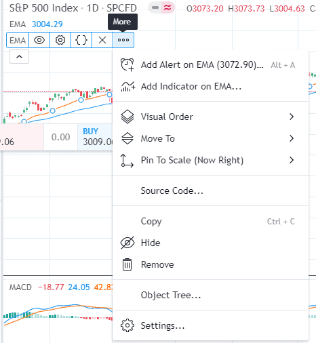Open Move To submenu
Image resolution: width=316 pixels, height=343 pixels.
pos(210,138)
